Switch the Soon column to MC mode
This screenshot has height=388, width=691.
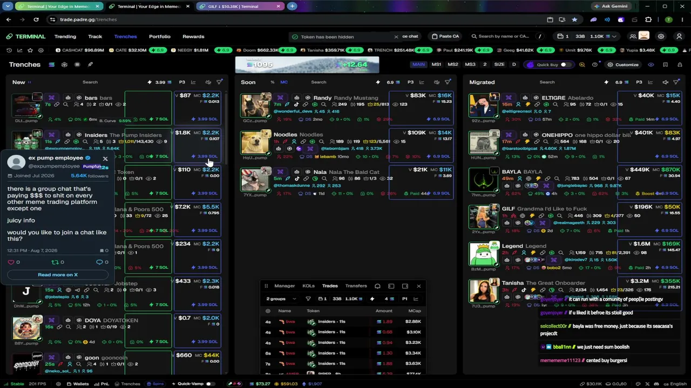coord(284,82)
